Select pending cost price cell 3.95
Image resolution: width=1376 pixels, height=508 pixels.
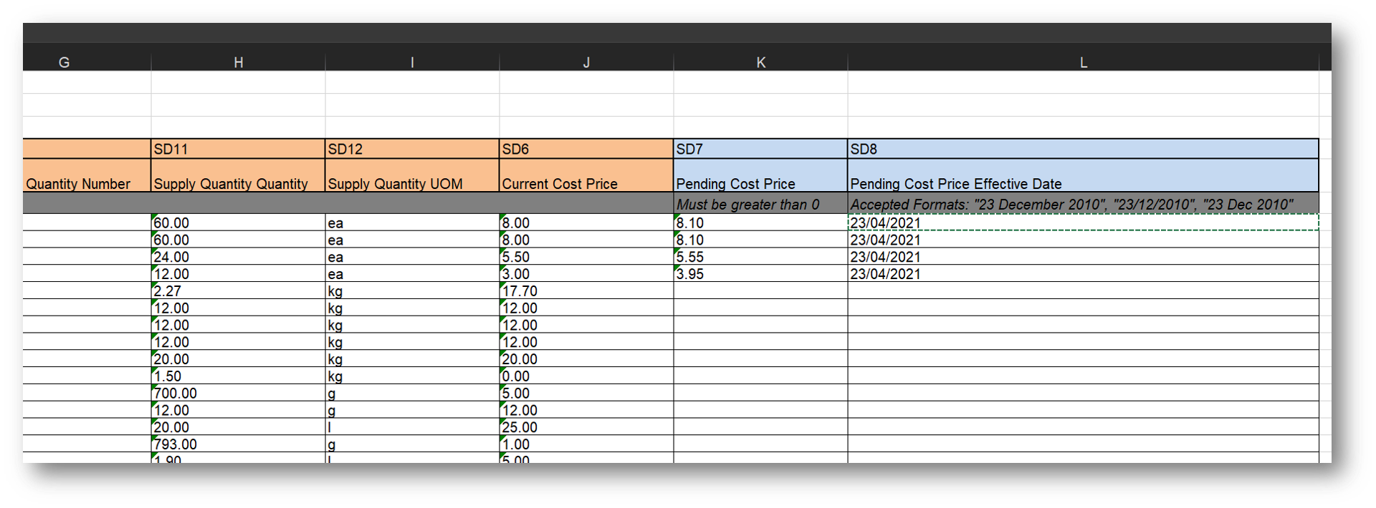click(x=760, y=274)
